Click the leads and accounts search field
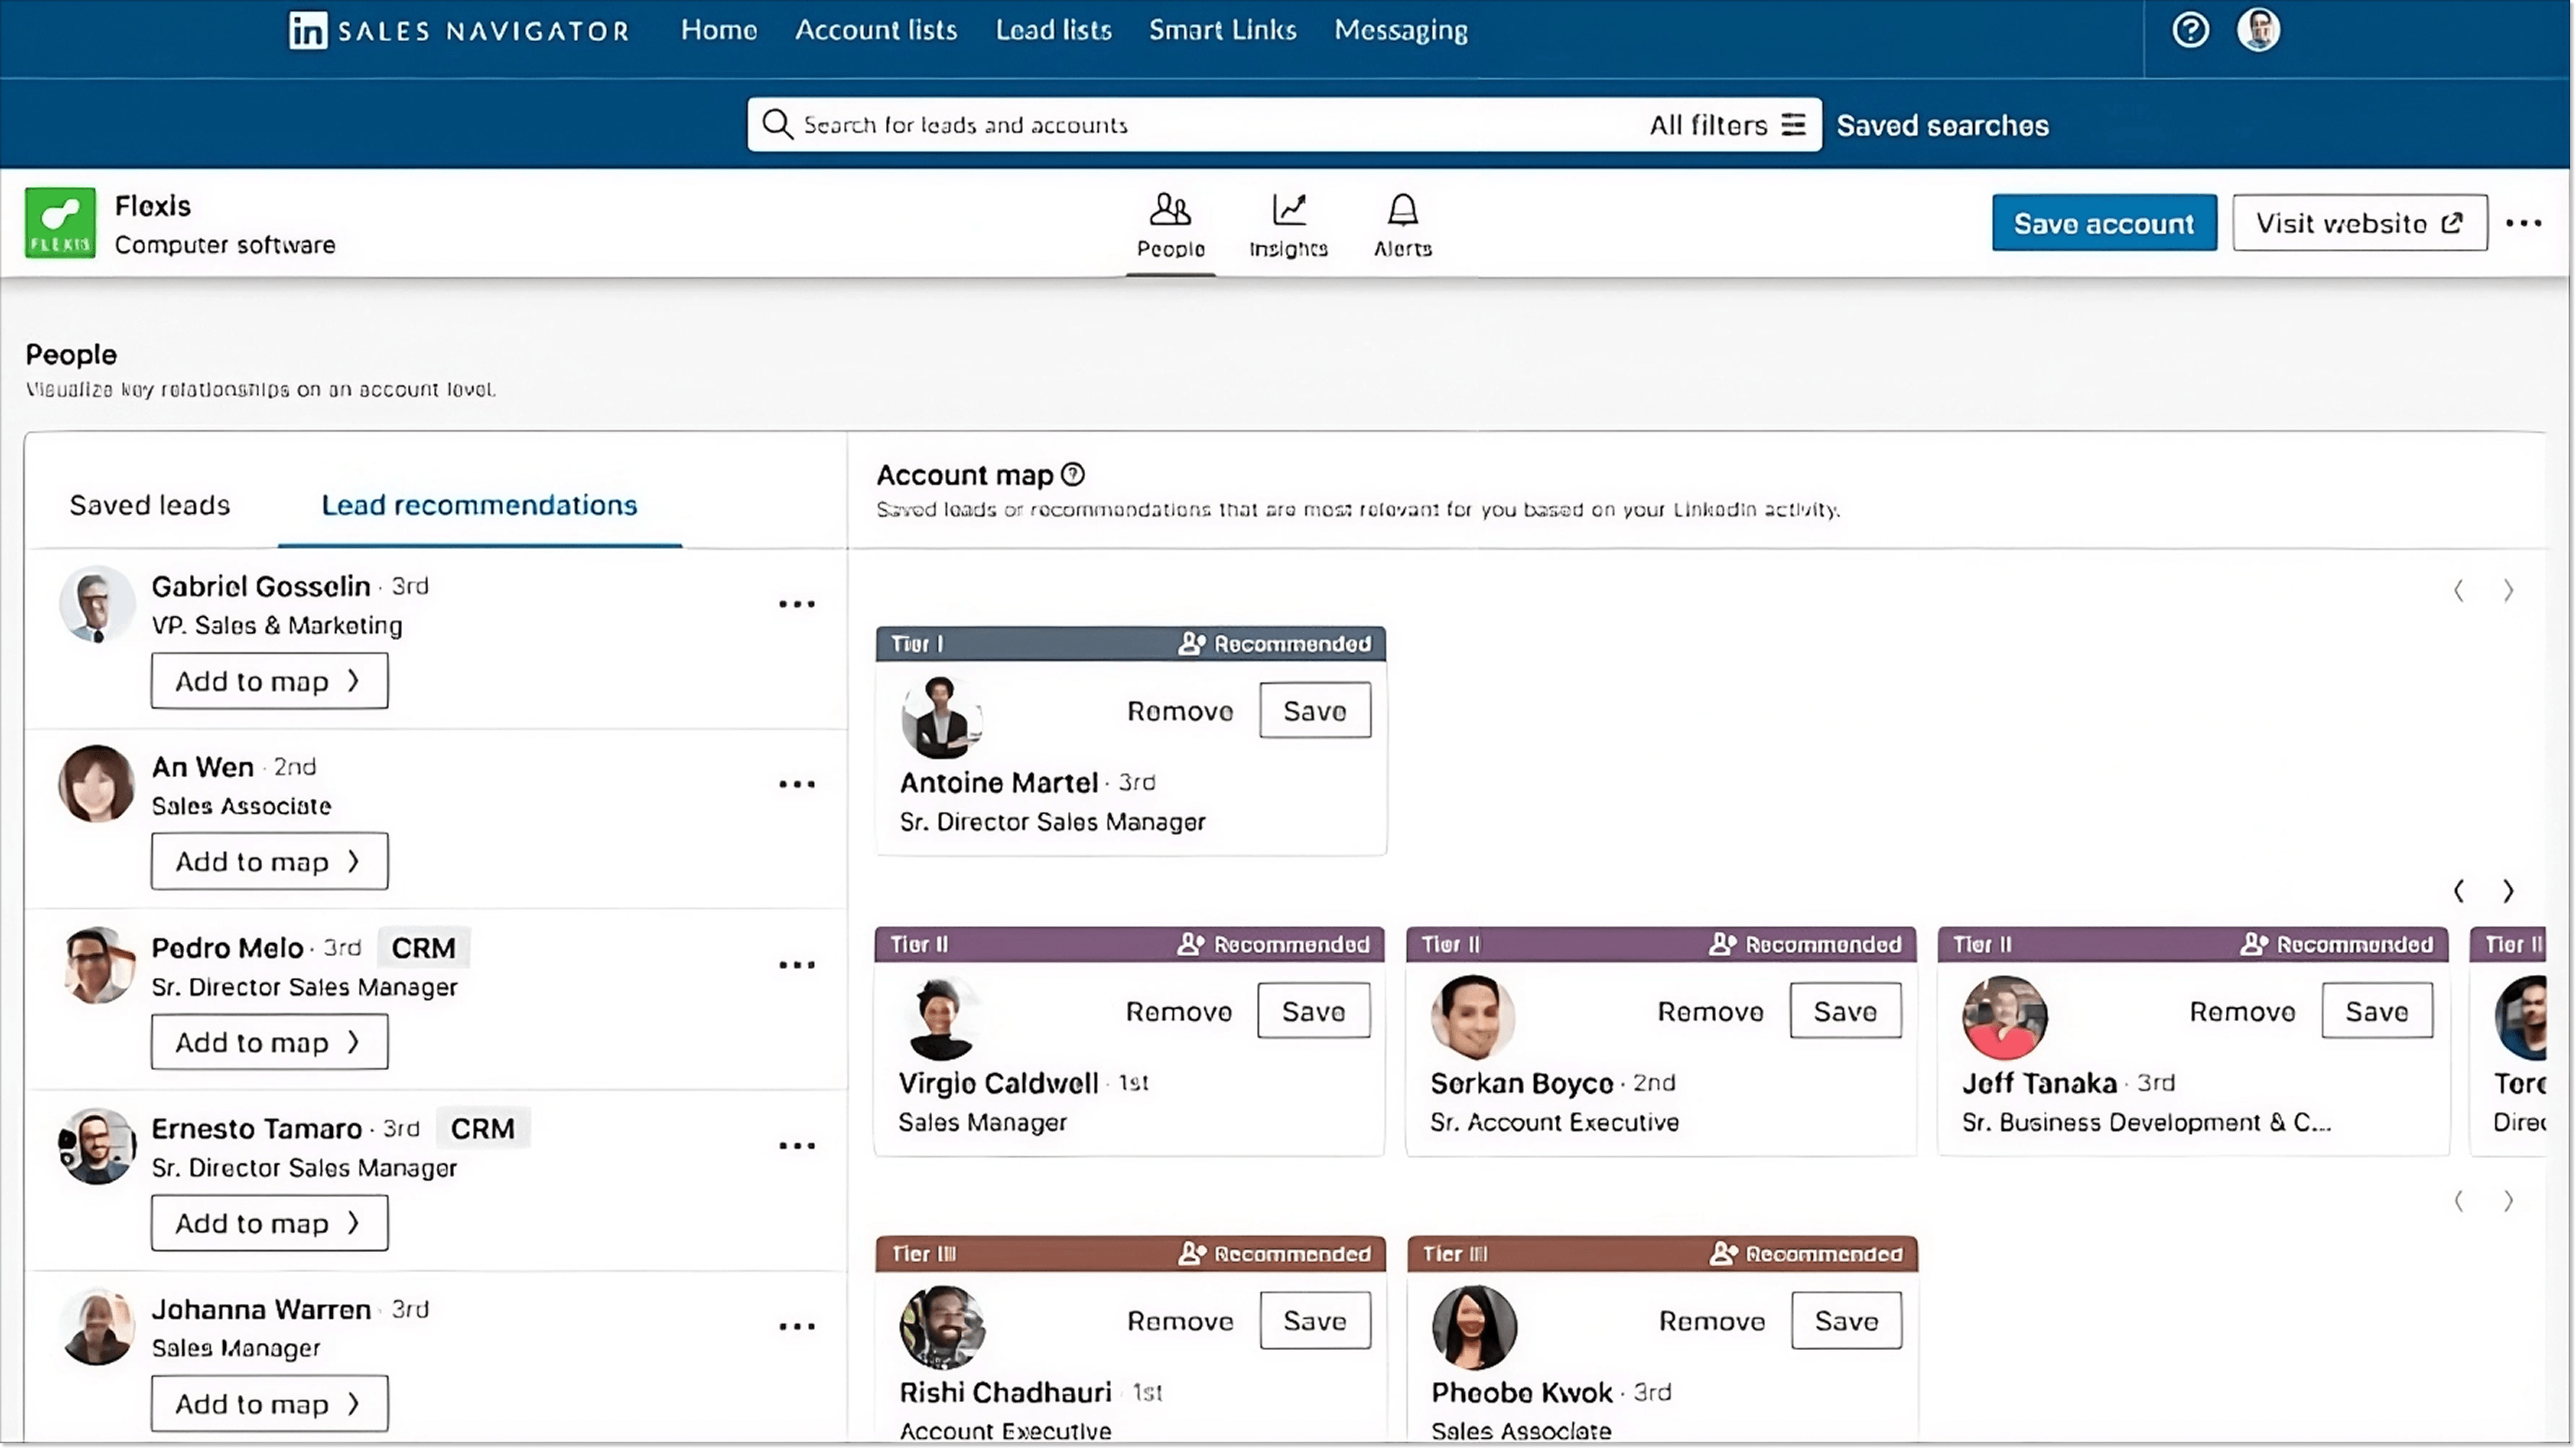 (x=1100, y=124)
